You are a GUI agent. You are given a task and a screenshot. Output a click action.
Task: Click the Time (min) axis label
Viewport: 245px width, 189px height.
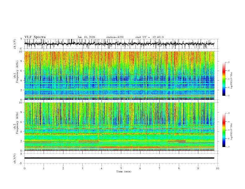click(124, 171)
